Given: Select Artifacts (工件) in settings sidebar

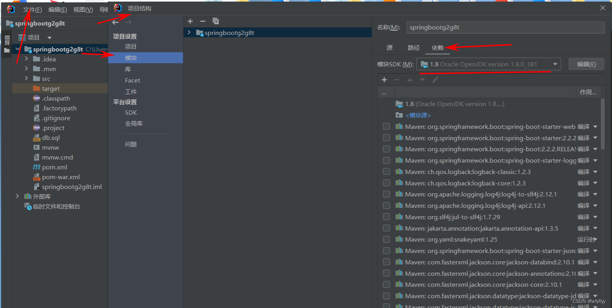Looking at the screenshot, I should pyautogui.click(x=131, y=92).
